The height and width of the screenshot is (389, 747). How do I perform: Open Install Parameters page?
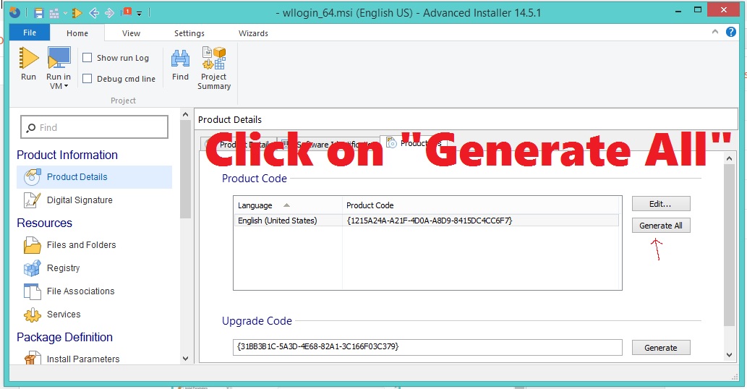[x=83, y=359]
